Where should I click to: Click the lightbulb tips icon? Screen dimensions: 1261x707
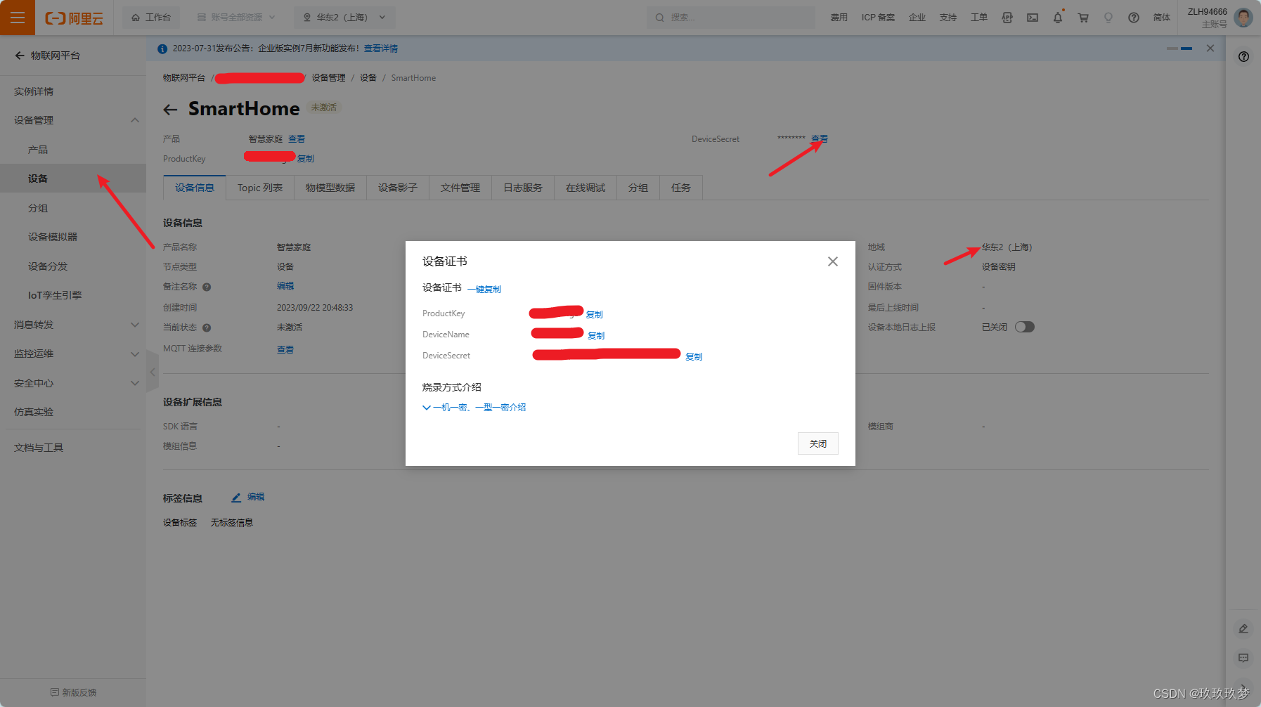pyautogui.click(x=1108, y=18)
